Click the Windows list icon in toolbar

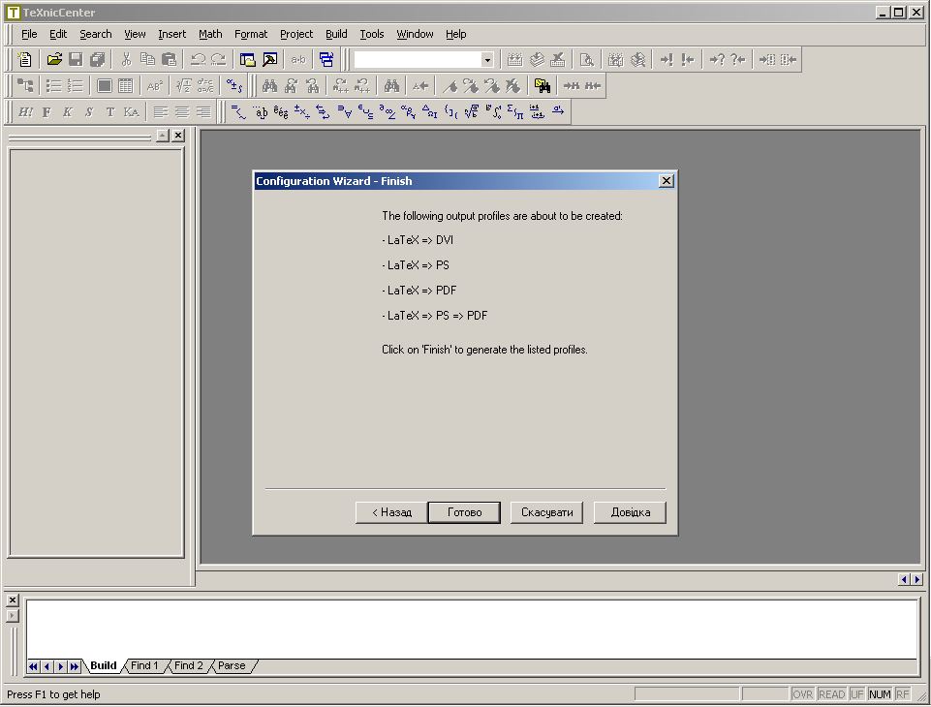[326, 60]
